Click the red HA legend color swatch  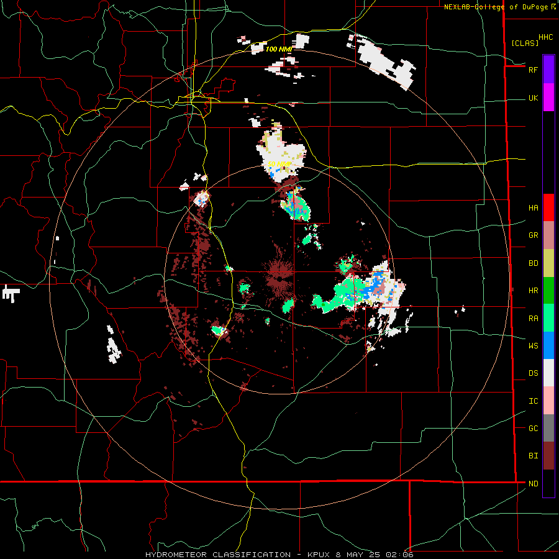[x=548, y=207]
